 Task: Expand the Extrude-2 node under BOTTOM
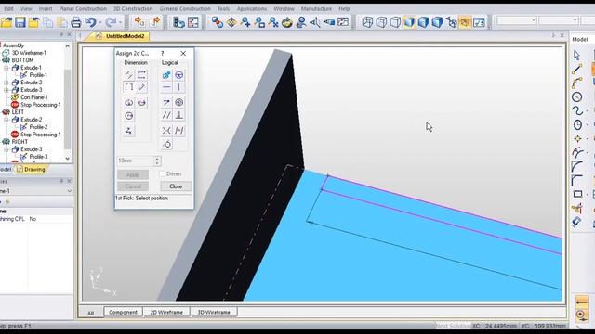pyautogui.click(x=7, y=83)
